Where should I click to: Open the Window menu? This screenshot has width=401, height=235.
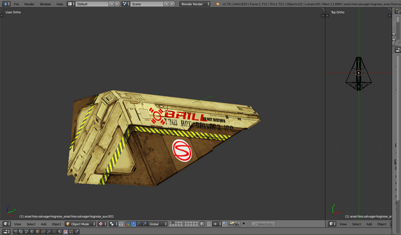[x=45, y=4]
